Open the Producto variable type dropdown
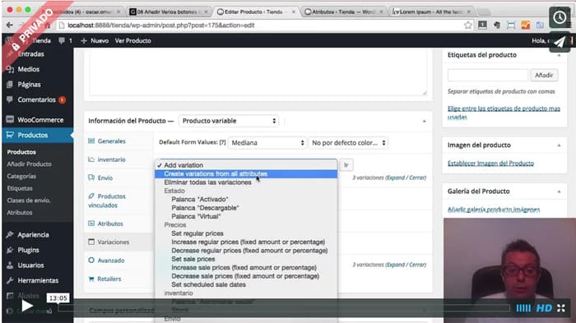The width and height of the screenshot is (576, 323). point(229,121)
